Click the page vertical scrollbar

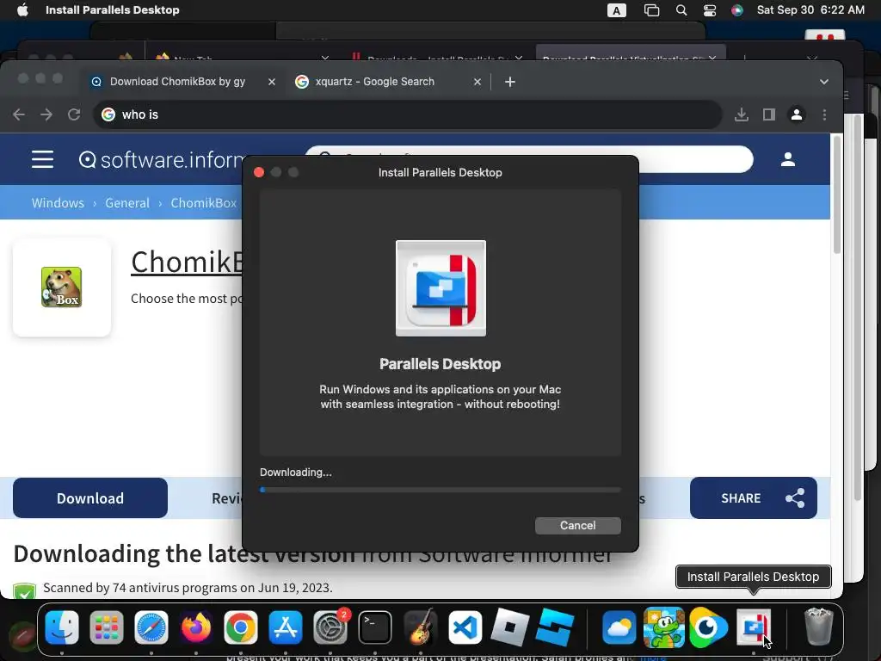pyautogui.click(x=836, y=195)
